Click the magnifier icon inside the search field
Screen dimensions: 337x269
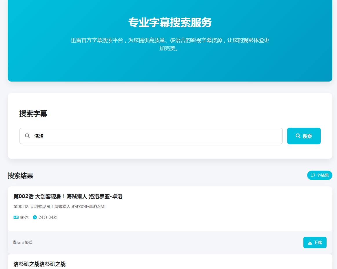point(27,136)
